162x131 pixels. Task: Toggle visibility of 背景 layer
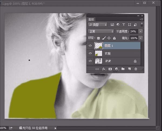[90, 61]
